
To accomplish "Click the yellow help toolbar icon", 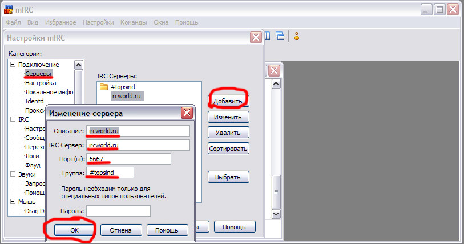I will coord(297,36).
